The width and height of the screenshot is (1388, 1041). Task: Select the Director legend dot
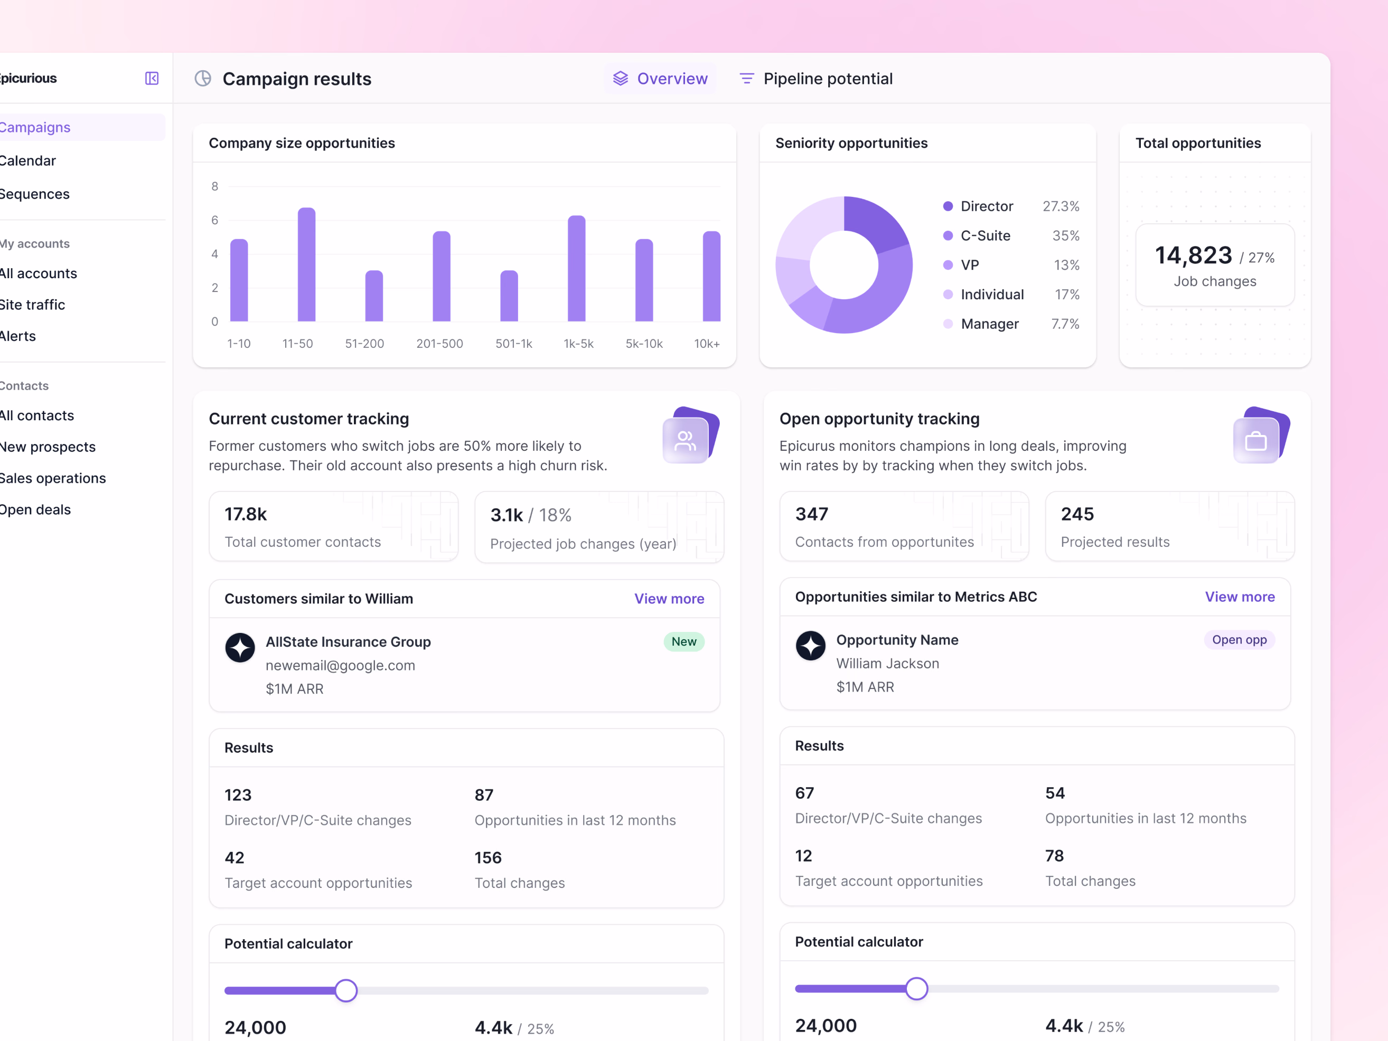[x=948, y=206]
